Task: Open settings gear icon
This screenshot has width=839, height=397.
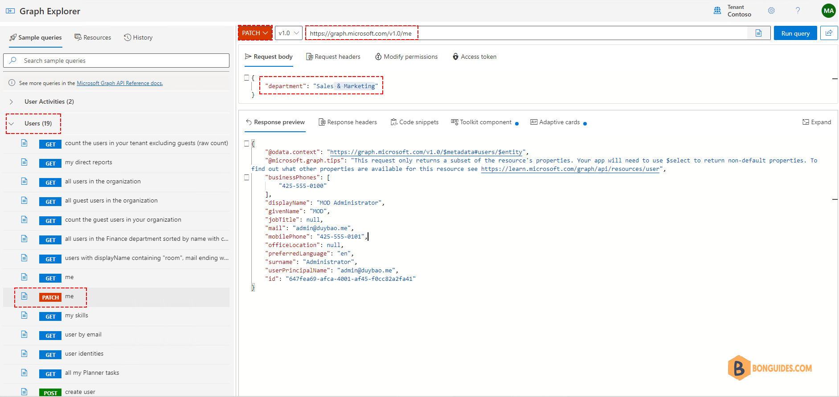Action: [x=771, y=11]
